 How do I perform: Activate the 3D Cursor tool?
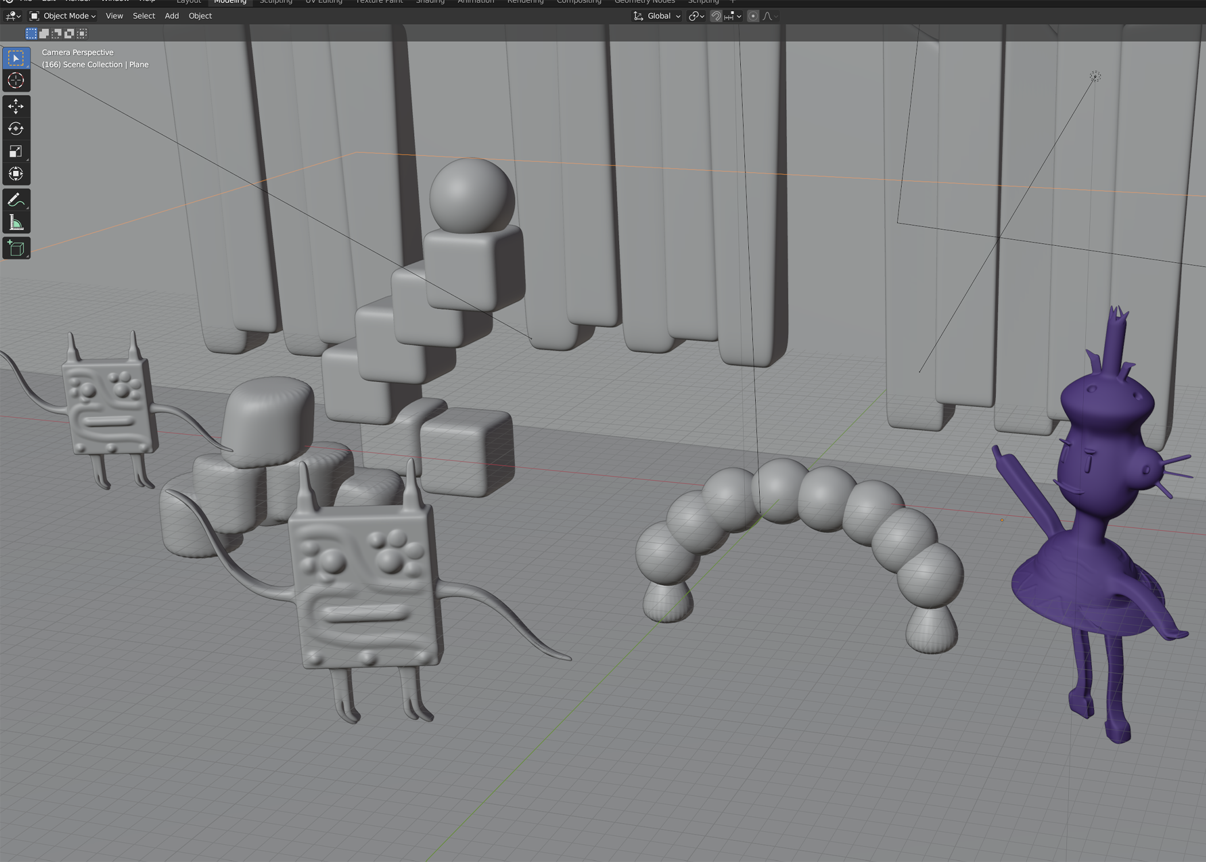[x=16, y=80]
